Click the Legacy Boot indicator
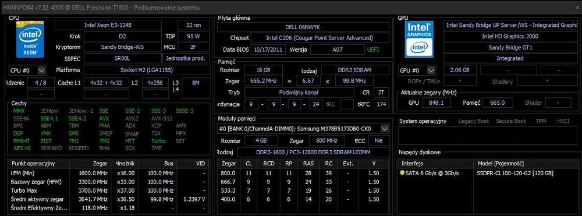This screenshot has height=216, width=582. (x=474, y=121)
